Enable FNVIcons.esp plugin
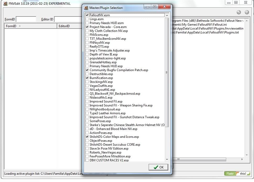The width and height of the screenshot is (254, 182). point(87,35)
